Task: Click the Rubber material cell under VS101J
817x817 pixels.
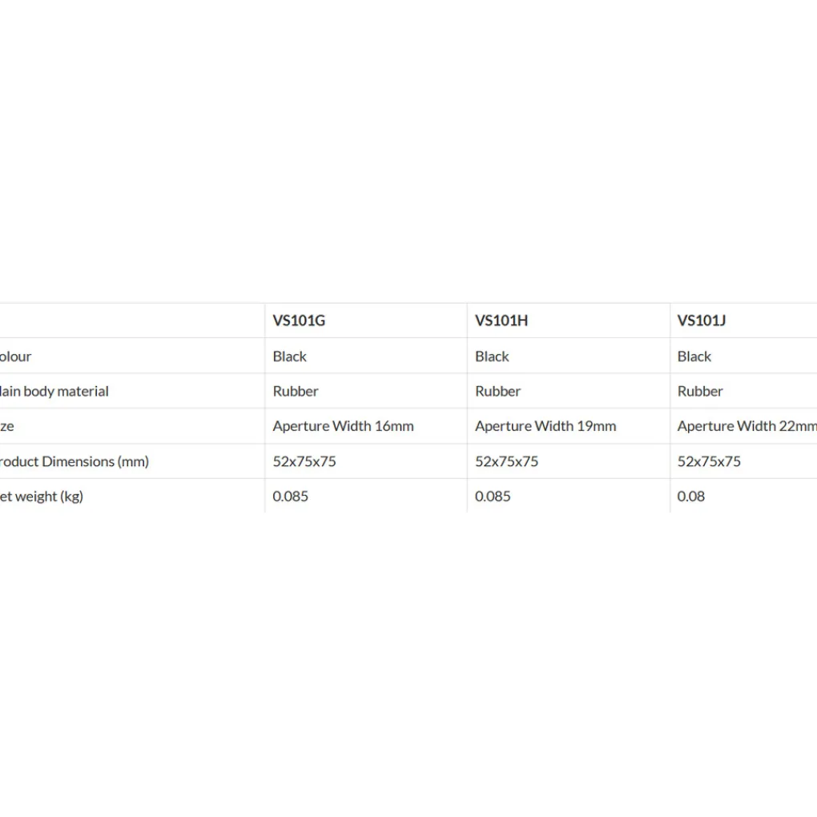Action: click(x=700, y=392)
